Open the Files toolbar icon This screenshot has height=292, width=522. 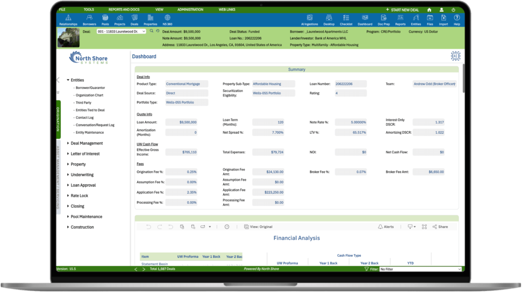coord(430,20)
